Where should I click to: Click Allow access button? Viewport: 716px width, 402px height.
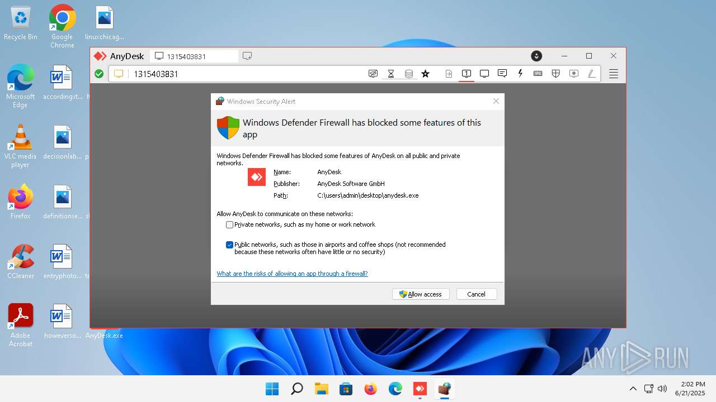(x=421, y=294)
